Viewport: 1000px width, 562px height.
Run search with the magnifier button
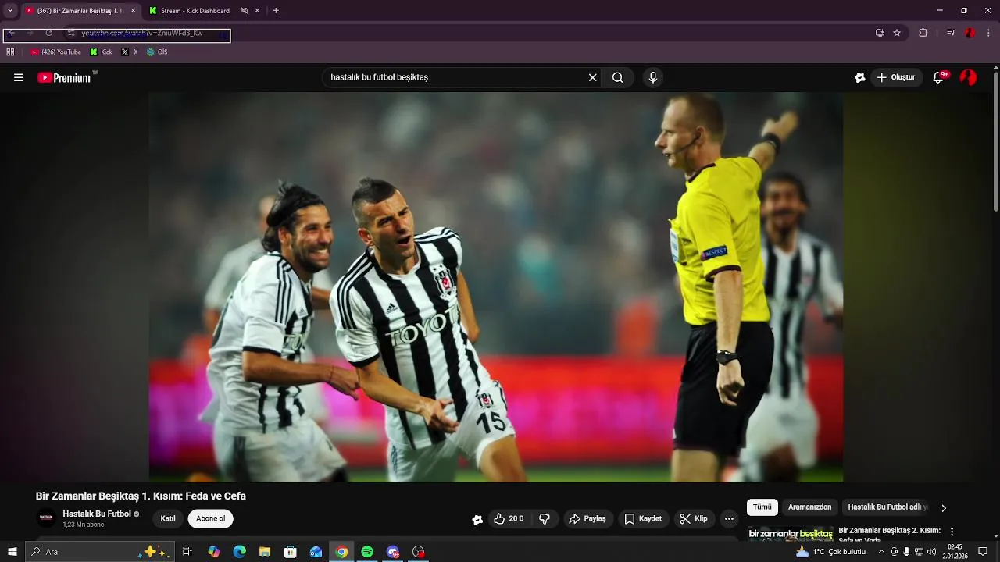pyautogui.click(x=618, y=77)
